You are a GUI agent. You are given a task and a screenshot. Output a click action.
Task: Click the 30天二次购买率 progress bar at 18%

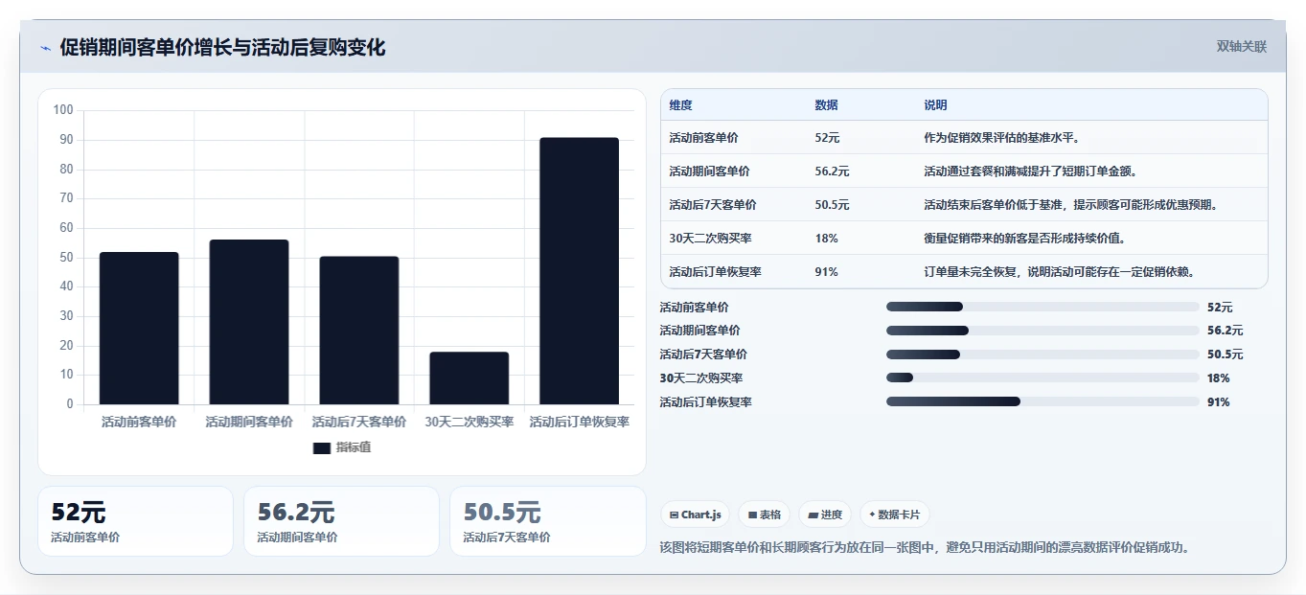tap(1043, 378)
